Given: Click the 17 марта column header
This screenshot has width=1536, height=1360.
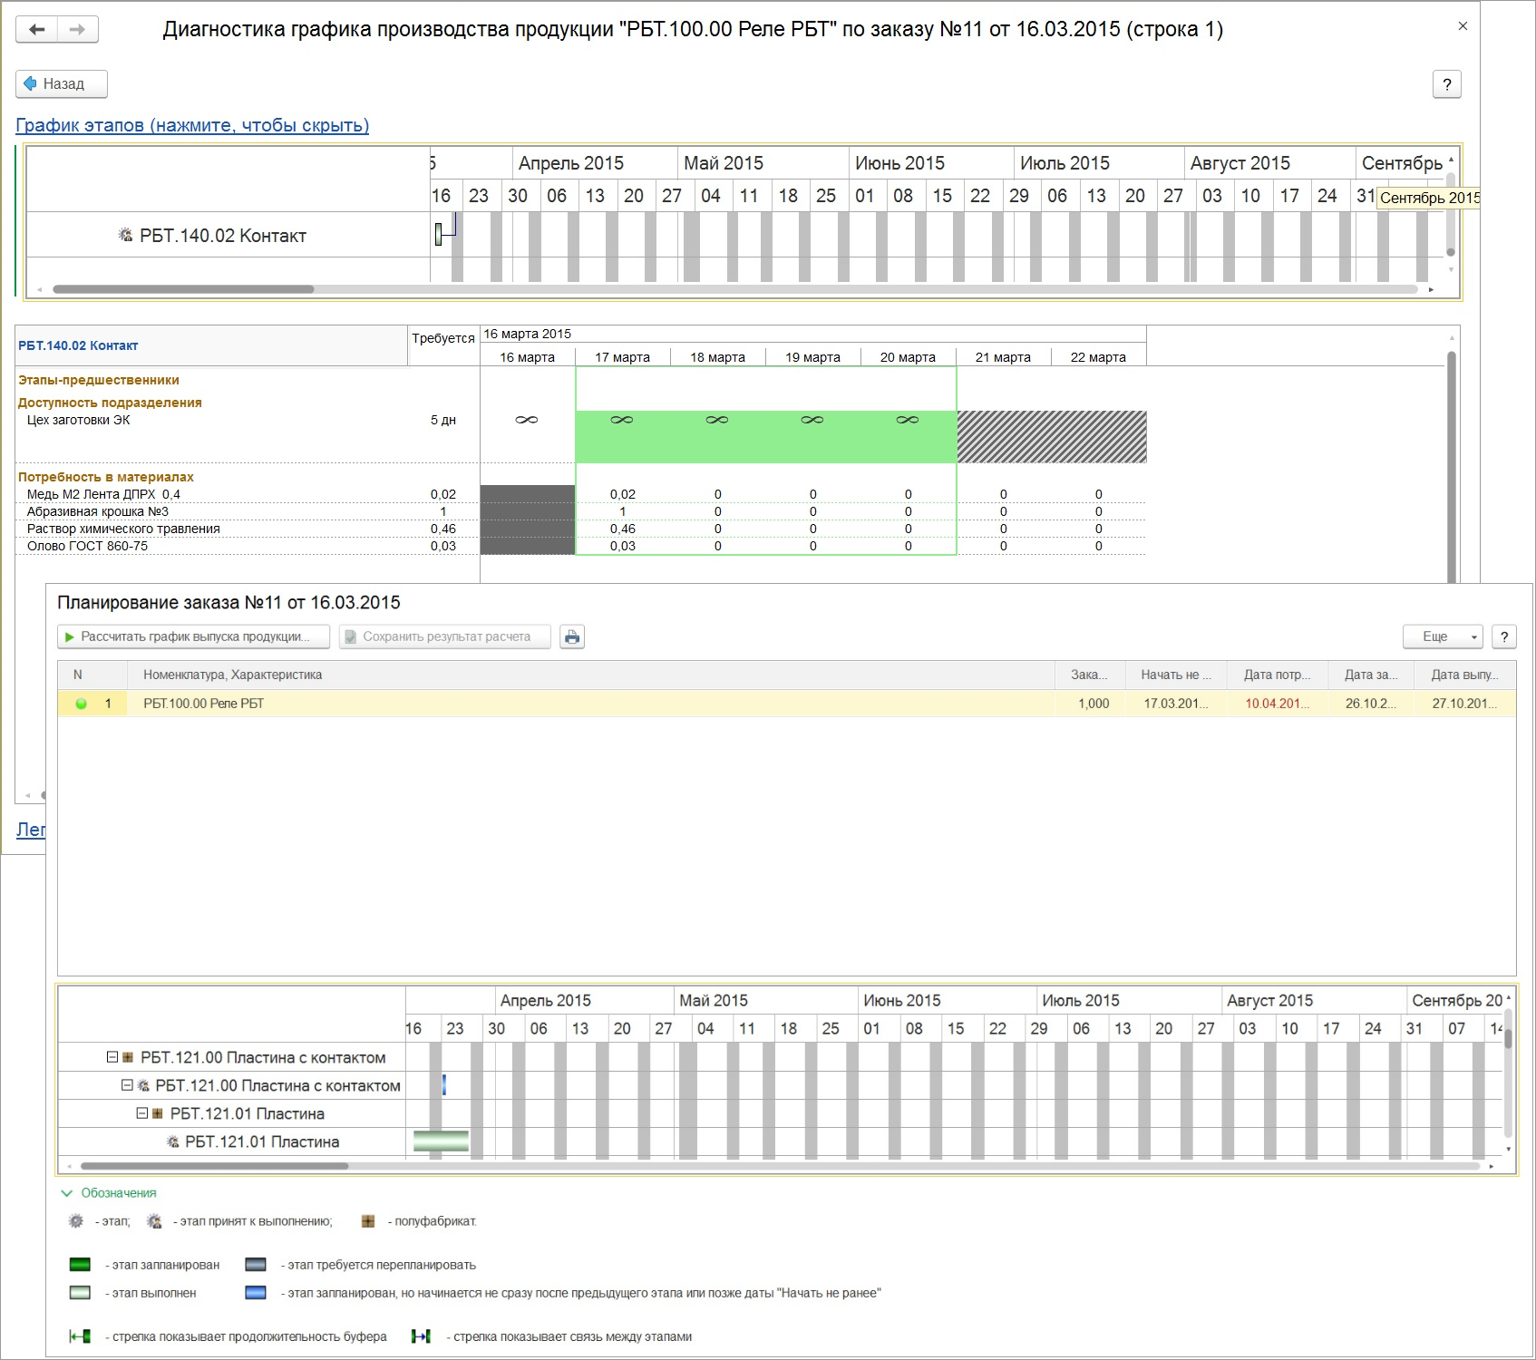Looking at the screenshot, I should 622,357.
